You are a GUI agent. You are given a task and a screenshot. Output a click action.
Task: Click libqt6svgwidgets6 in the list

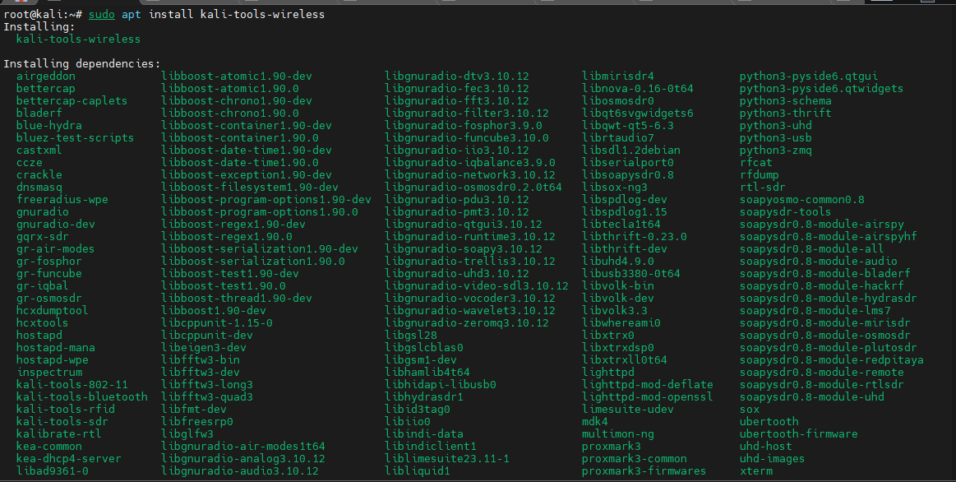(638, 113)
